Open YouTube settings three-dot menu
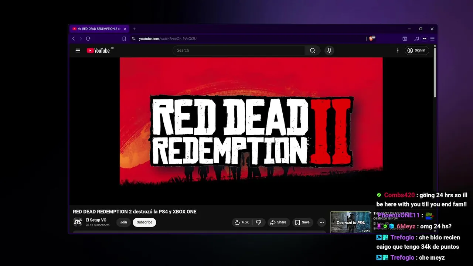The image size is (473, 266). click(x=398, y=51)
